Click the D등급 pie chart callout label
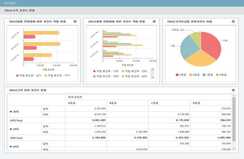 point(179,30)
